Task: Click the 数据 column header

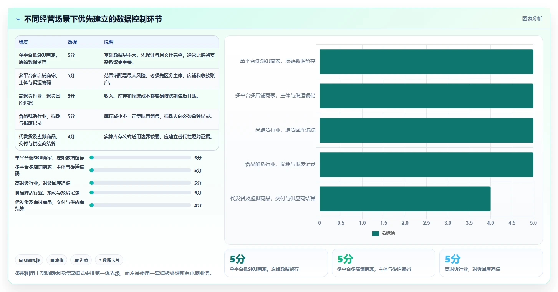Action: [72, 42]
